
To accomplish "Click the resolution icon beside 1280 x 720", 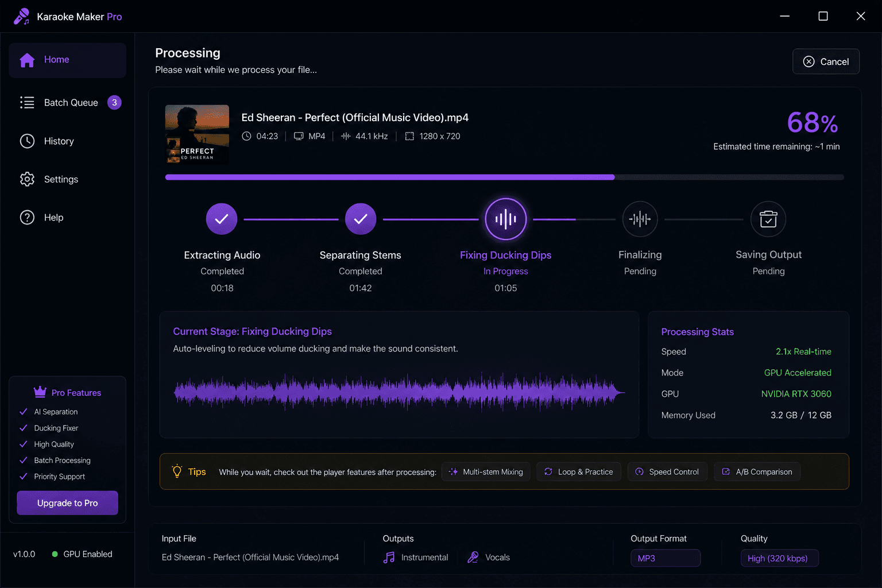I will (x=409, y=136).
